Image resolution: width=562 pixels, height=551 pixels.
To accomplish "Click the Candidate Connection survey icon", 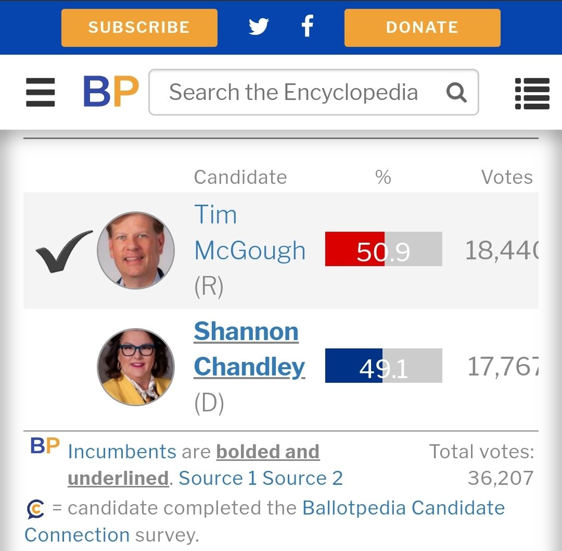I will point(35,509).
